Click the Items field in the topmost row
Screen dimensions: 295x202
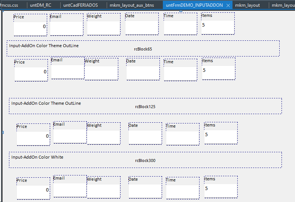coord(218,26)
